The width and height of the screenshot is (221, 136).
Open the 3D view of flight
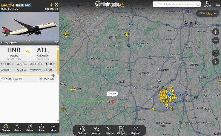6,128
